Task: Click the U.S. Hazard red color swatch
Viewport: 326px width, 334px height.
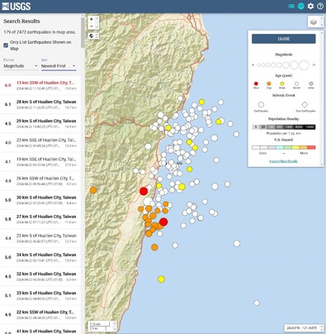Action: [311, 147]
